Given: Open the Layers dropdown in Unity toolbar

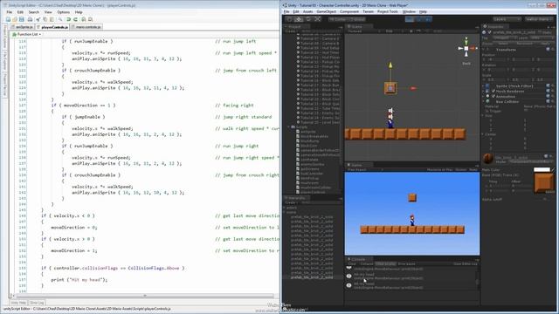Looking at the screenshot, I should coord(507,19).
